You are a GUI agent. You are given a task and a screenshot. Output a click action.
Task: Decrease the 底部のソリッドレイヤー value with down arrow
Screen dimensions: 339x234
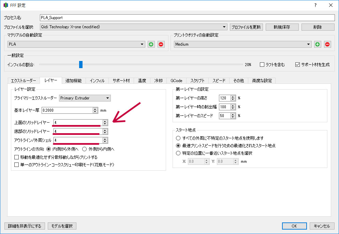click(x=105, y=133)
